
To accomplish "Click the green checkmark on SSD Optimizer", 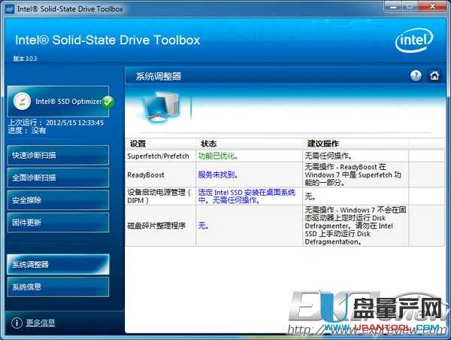I will click(x=107, y=101).
